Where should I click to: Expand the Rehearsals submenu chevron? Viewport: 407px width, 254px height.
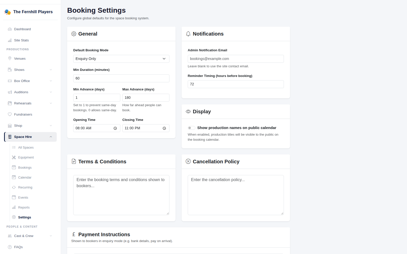(51, 103)
